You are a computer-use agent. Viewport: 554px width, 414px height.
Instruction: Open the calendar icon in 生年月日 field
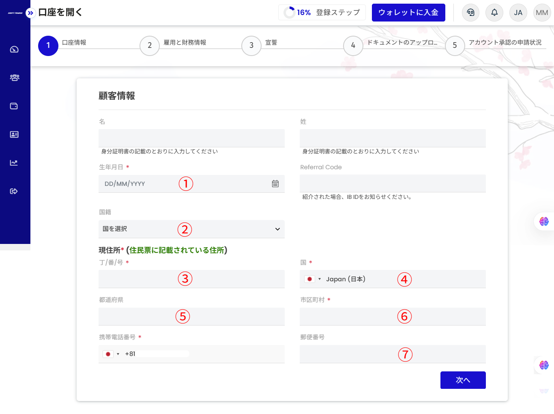point(275,183)
